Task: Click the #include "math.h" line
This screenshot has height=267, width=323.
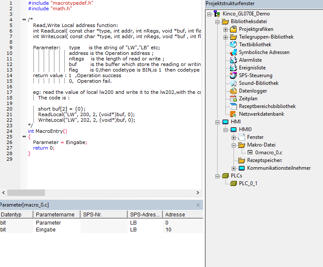Action: pos(50,9)
